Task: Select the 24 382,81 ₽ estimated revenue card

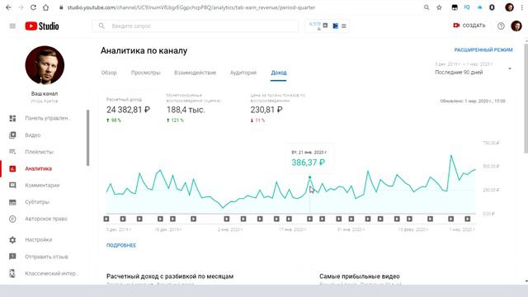Action: click(129, 110)
